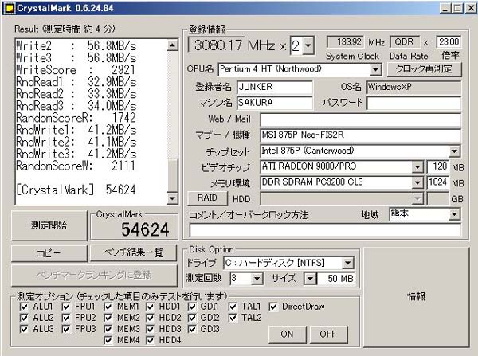The image size is (478, 356).
Task: Click the RAID button
Action: pos(207,198)
